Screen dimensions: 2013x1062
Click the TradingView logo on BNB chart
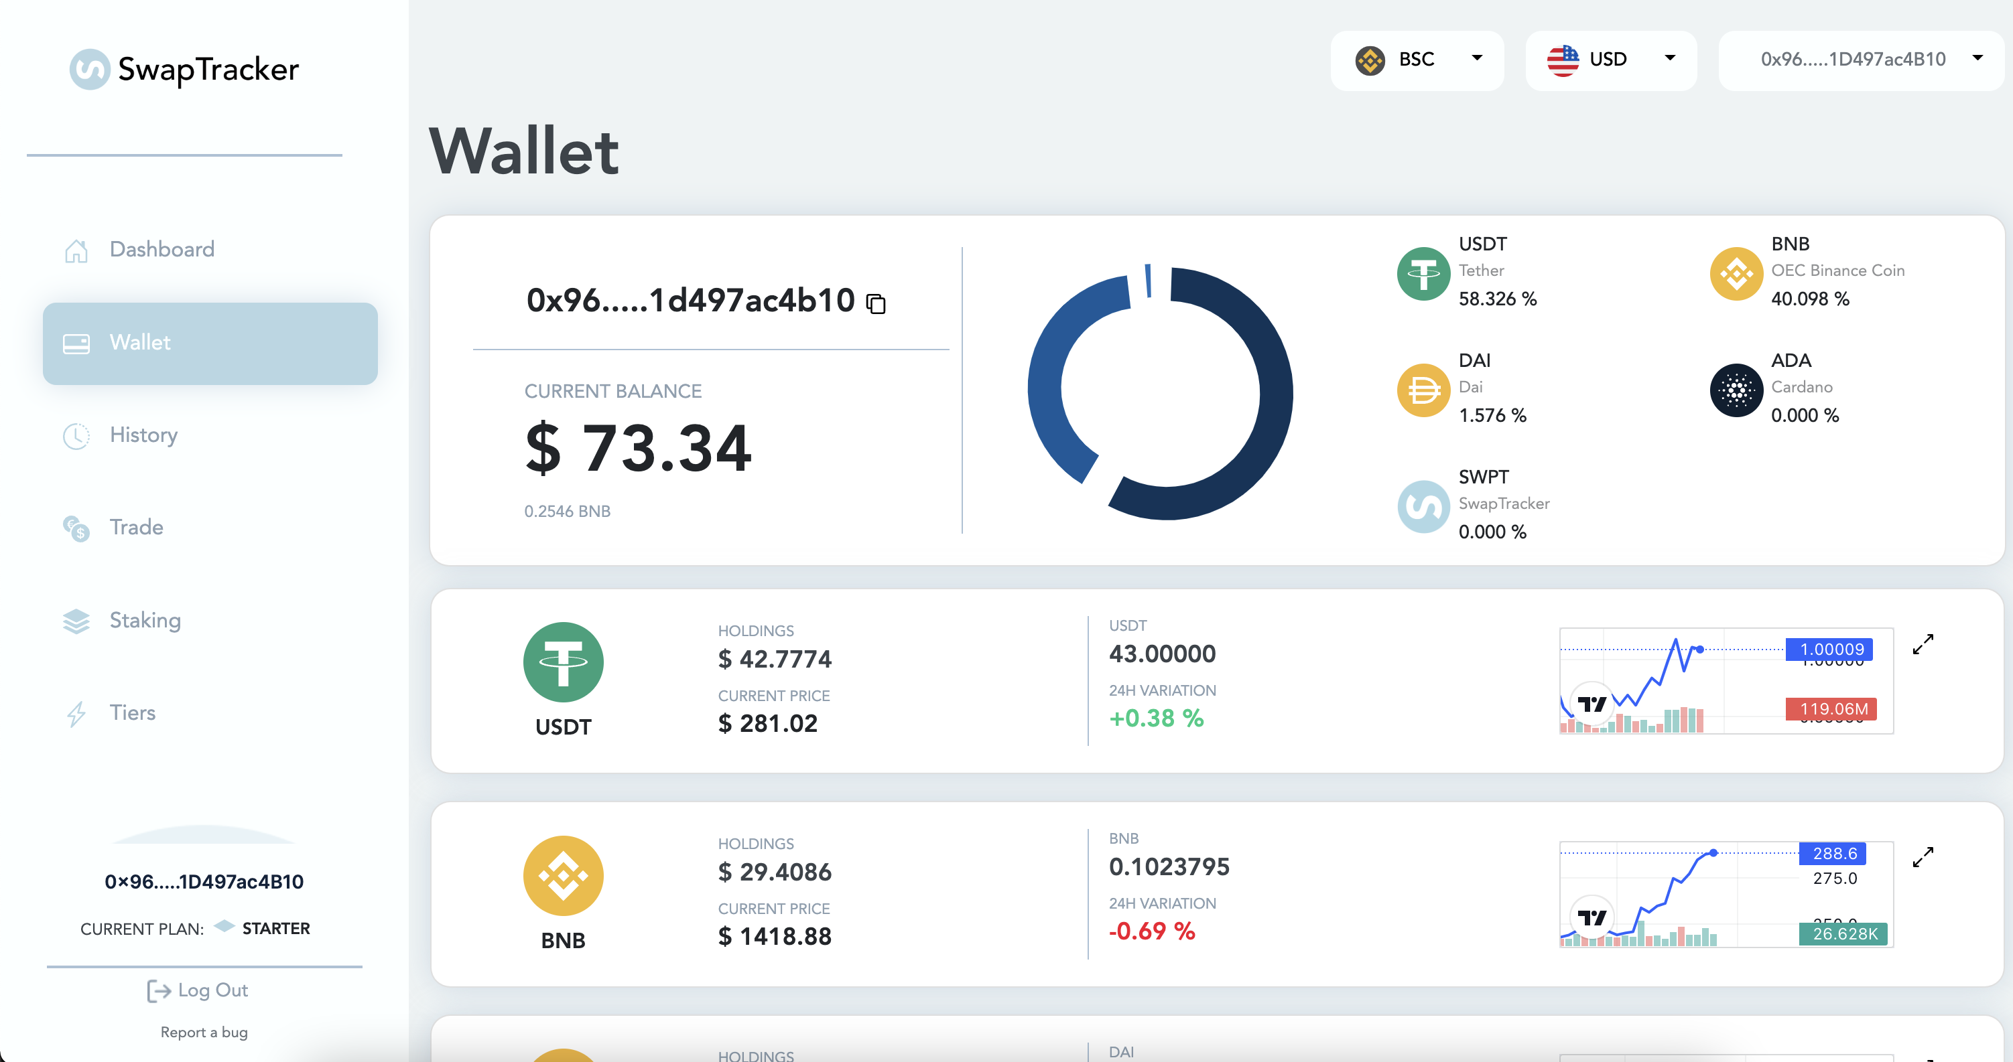[1591, 917]
